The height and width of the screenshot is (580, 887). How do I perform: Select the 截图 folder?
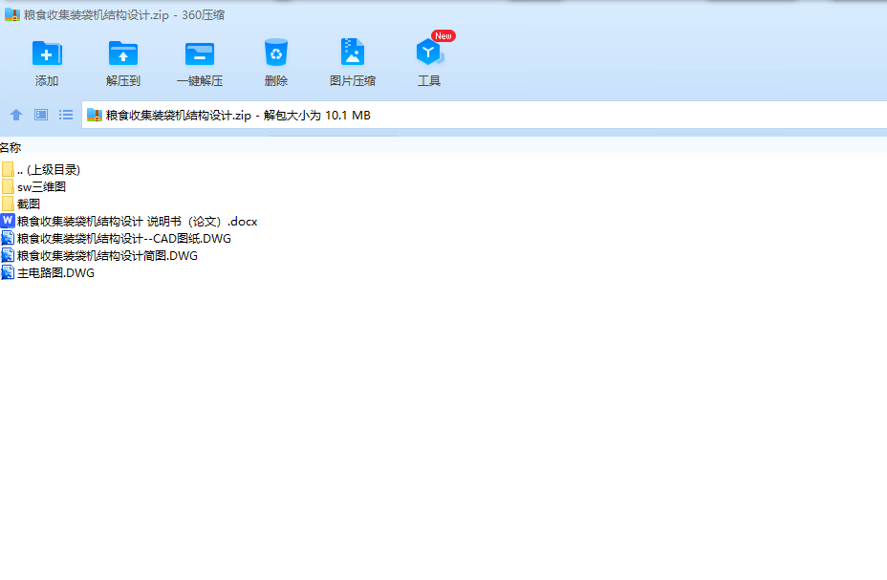[x=21, y=204]
